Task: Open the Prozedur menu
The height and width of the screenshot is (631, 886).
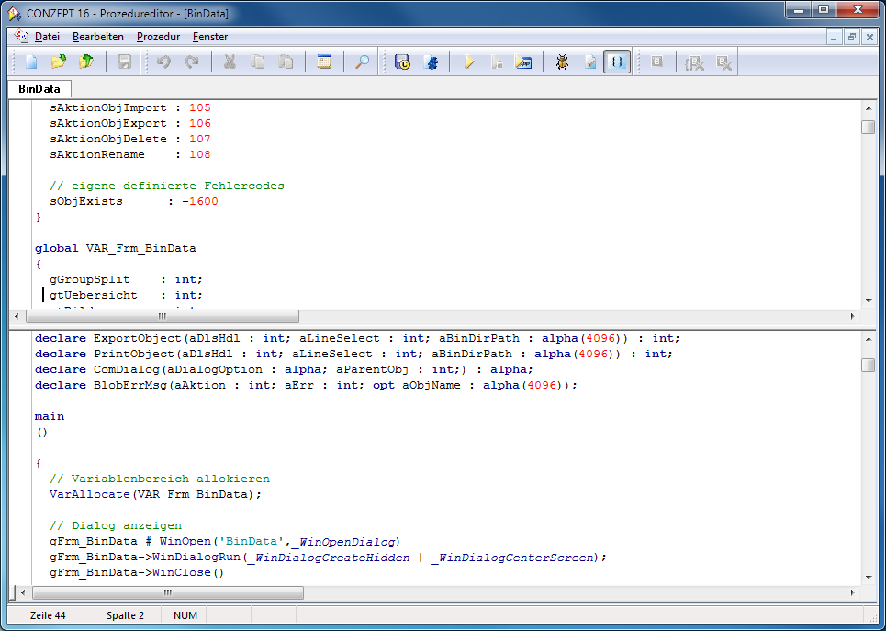Action: tap(158, 37)
